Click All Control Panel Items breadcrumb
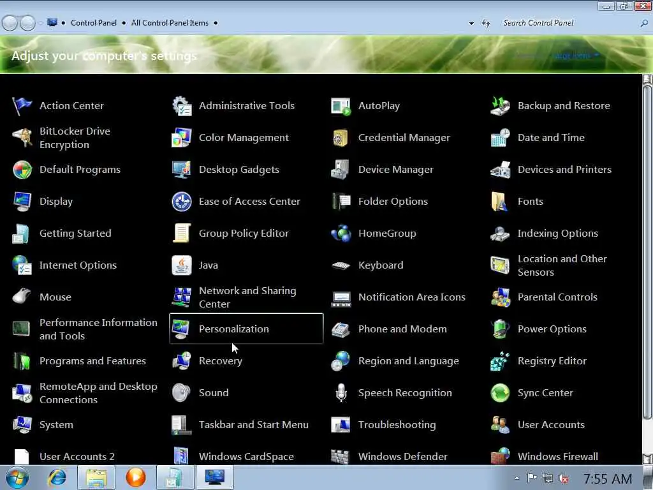The height and width of the screenshot is (490, 653). pyautogui.click(x=170, y=23)
